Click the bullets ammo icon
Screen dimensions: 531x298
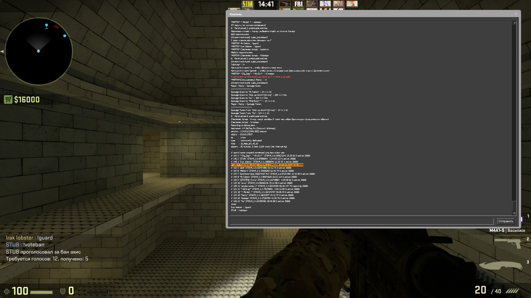(x=512, y=291)
